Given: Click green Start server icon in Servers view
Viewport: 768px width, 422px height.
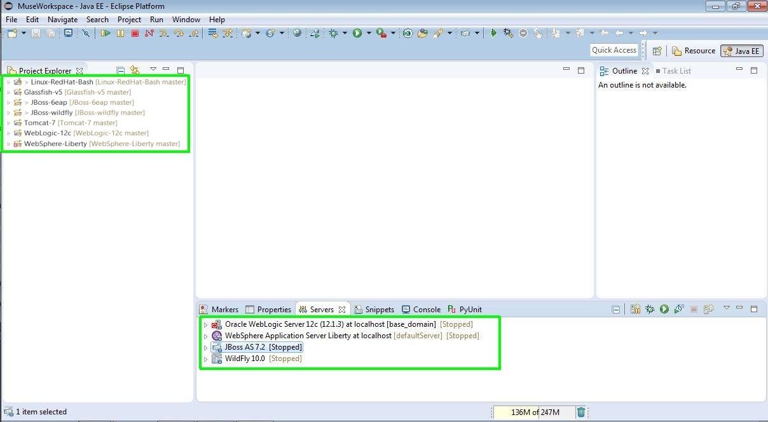Looking at the screenshot, I should (664, 309).
